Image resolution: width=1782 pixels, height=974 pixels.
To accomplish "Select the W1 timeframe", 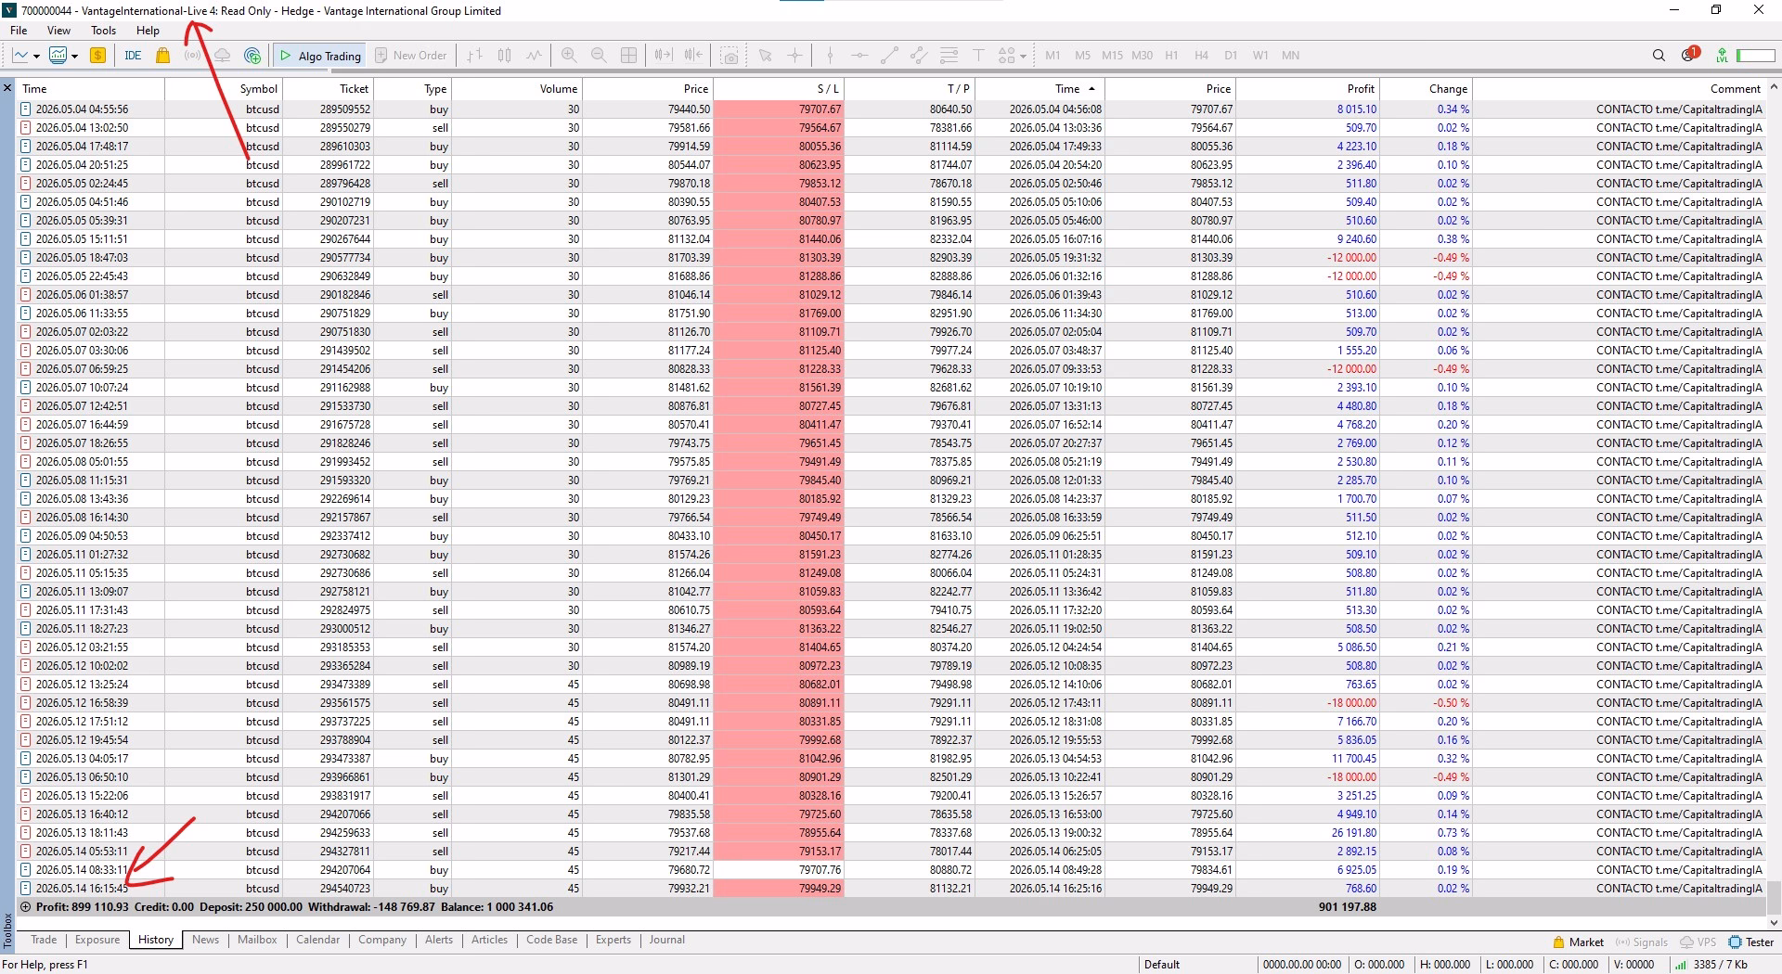I will click(1260, 56).
